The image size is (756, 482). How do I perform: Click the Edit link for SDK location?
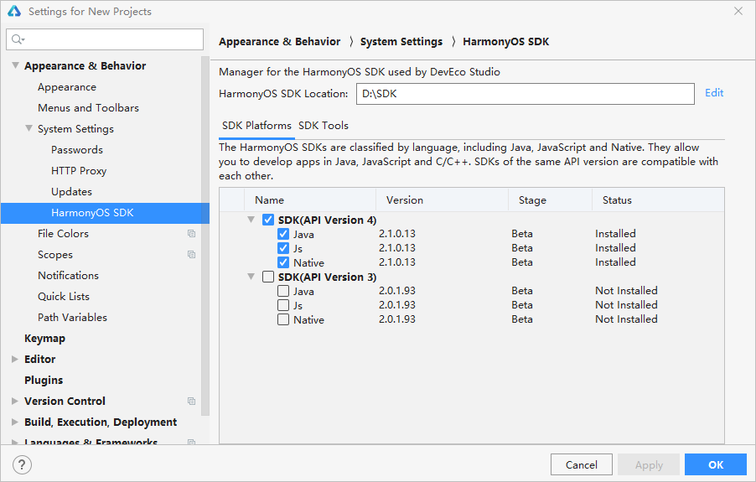714,93
